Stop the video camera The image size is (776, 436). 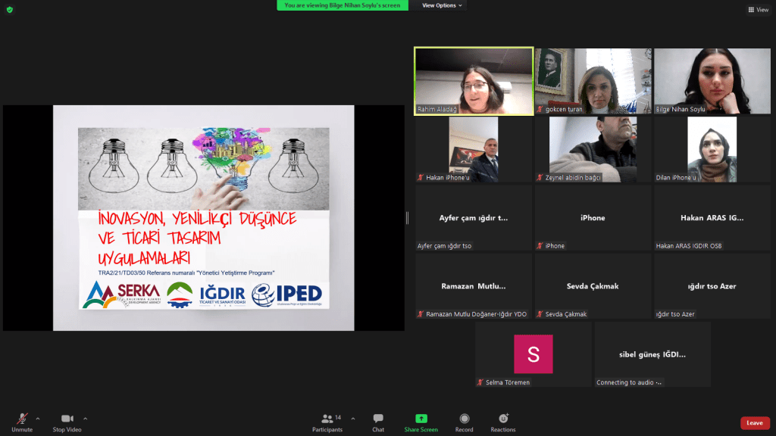coord(67,422)
